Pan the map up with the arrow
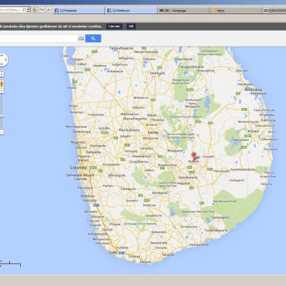 pyautogui.click(x=1, y=55)
